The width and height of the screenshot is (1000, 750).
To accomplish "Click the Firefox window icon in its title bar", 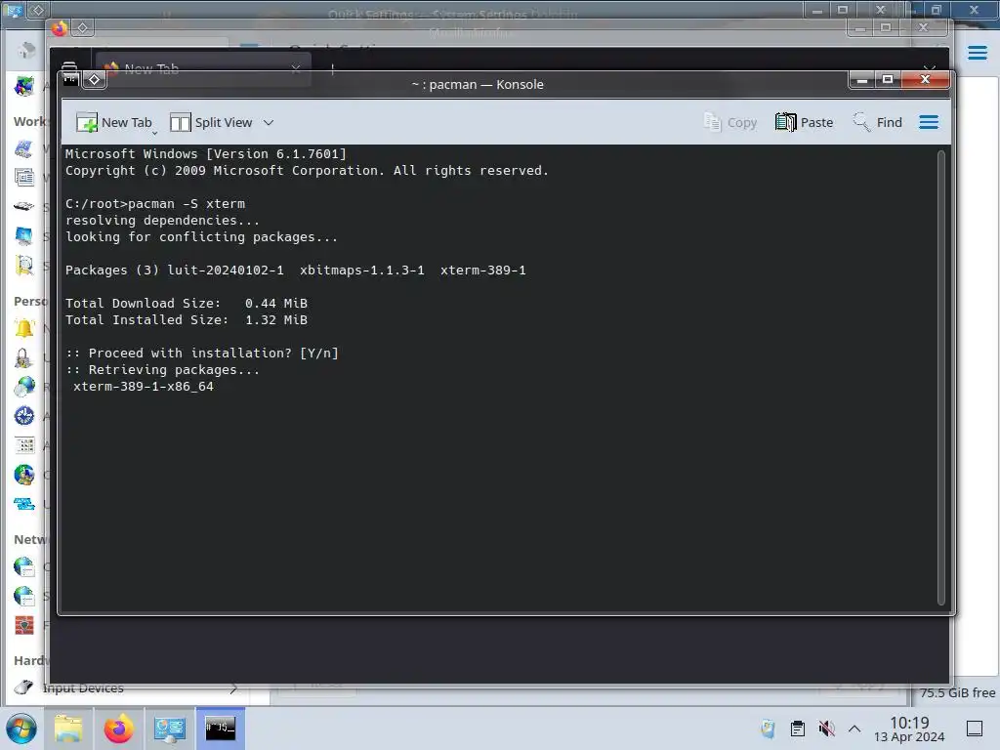I will coord(60,28).
